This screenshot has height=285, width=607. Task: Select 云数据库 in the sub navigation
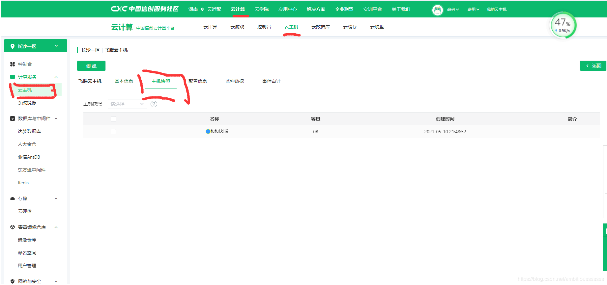[321, 27]
